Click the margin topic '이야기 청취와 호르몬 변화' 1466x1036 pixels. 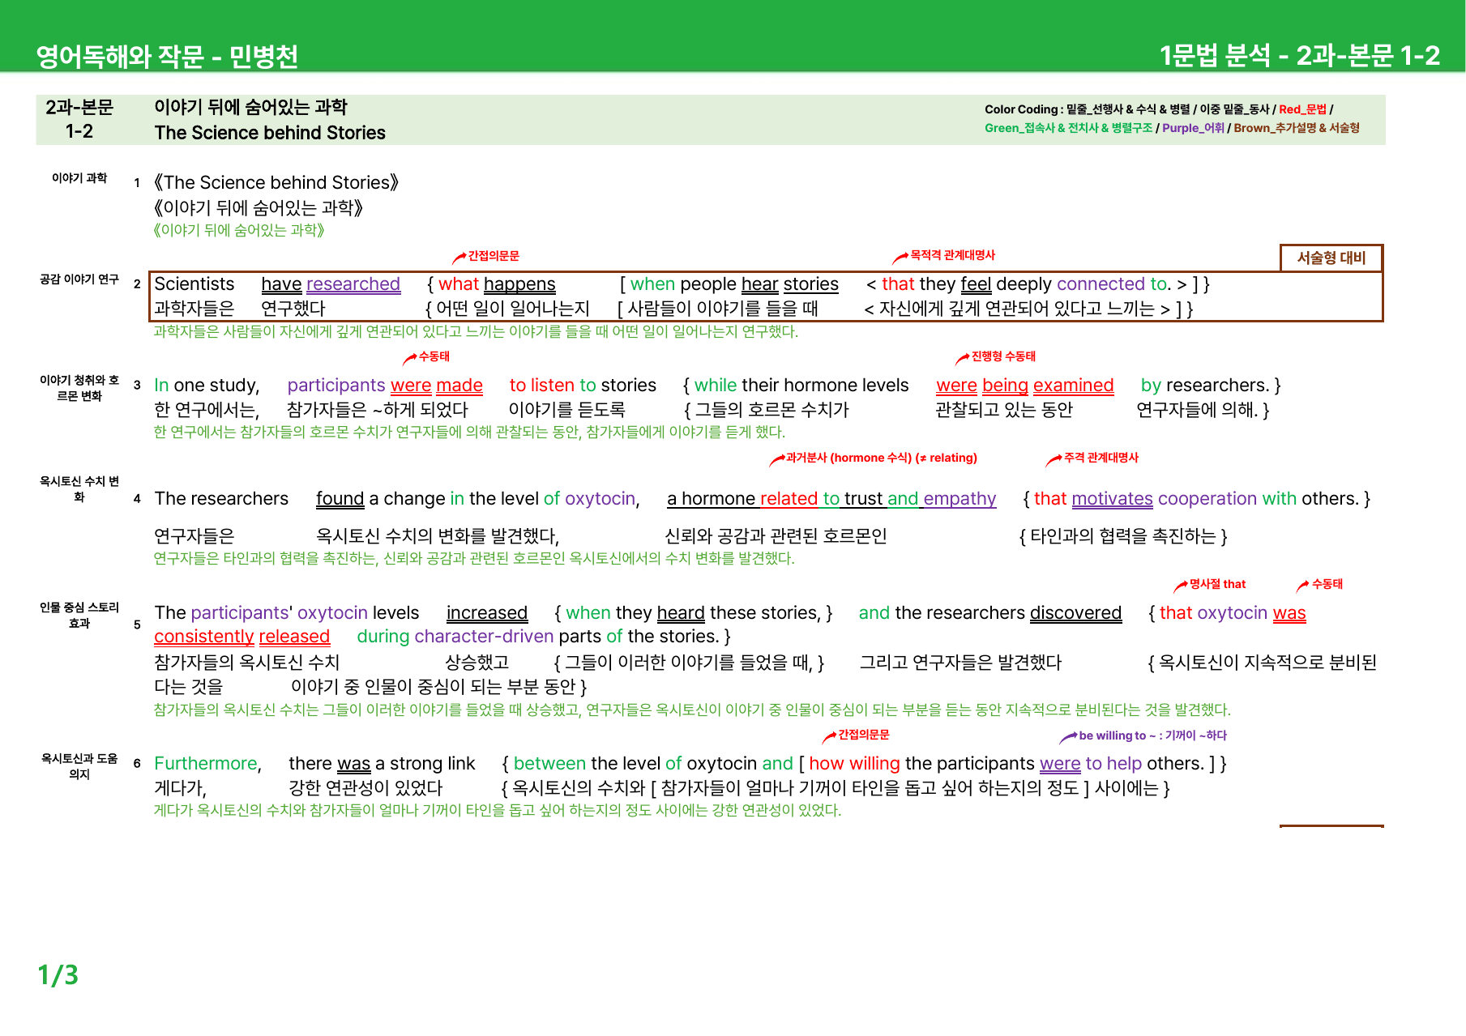tap(79, 388)
